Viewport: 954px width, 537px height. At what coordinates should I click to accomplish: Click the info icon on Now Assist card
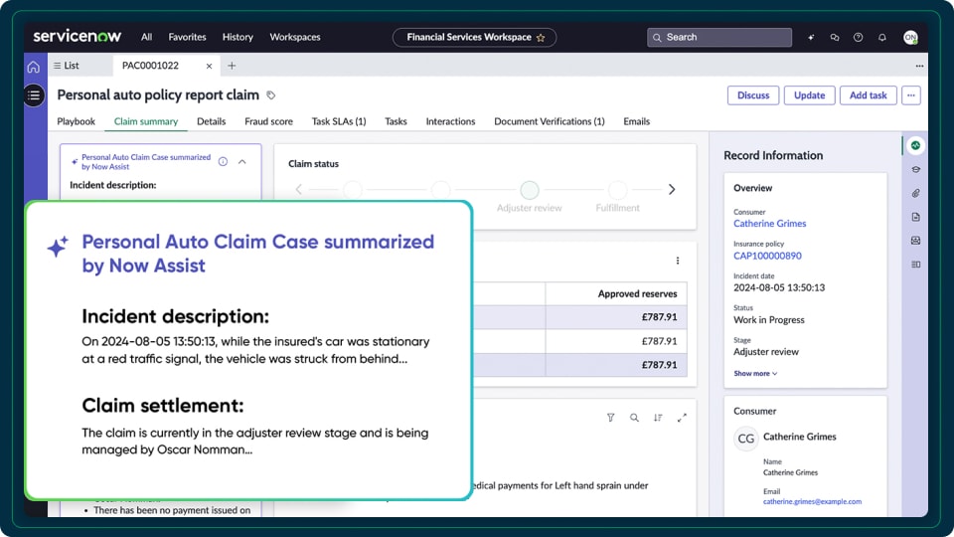(x=223, y=161)
